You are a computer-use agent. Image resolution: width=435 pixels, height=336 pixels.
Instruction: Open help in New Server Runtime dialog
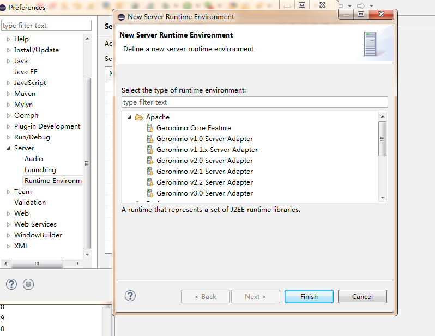[x=130, y=296]
